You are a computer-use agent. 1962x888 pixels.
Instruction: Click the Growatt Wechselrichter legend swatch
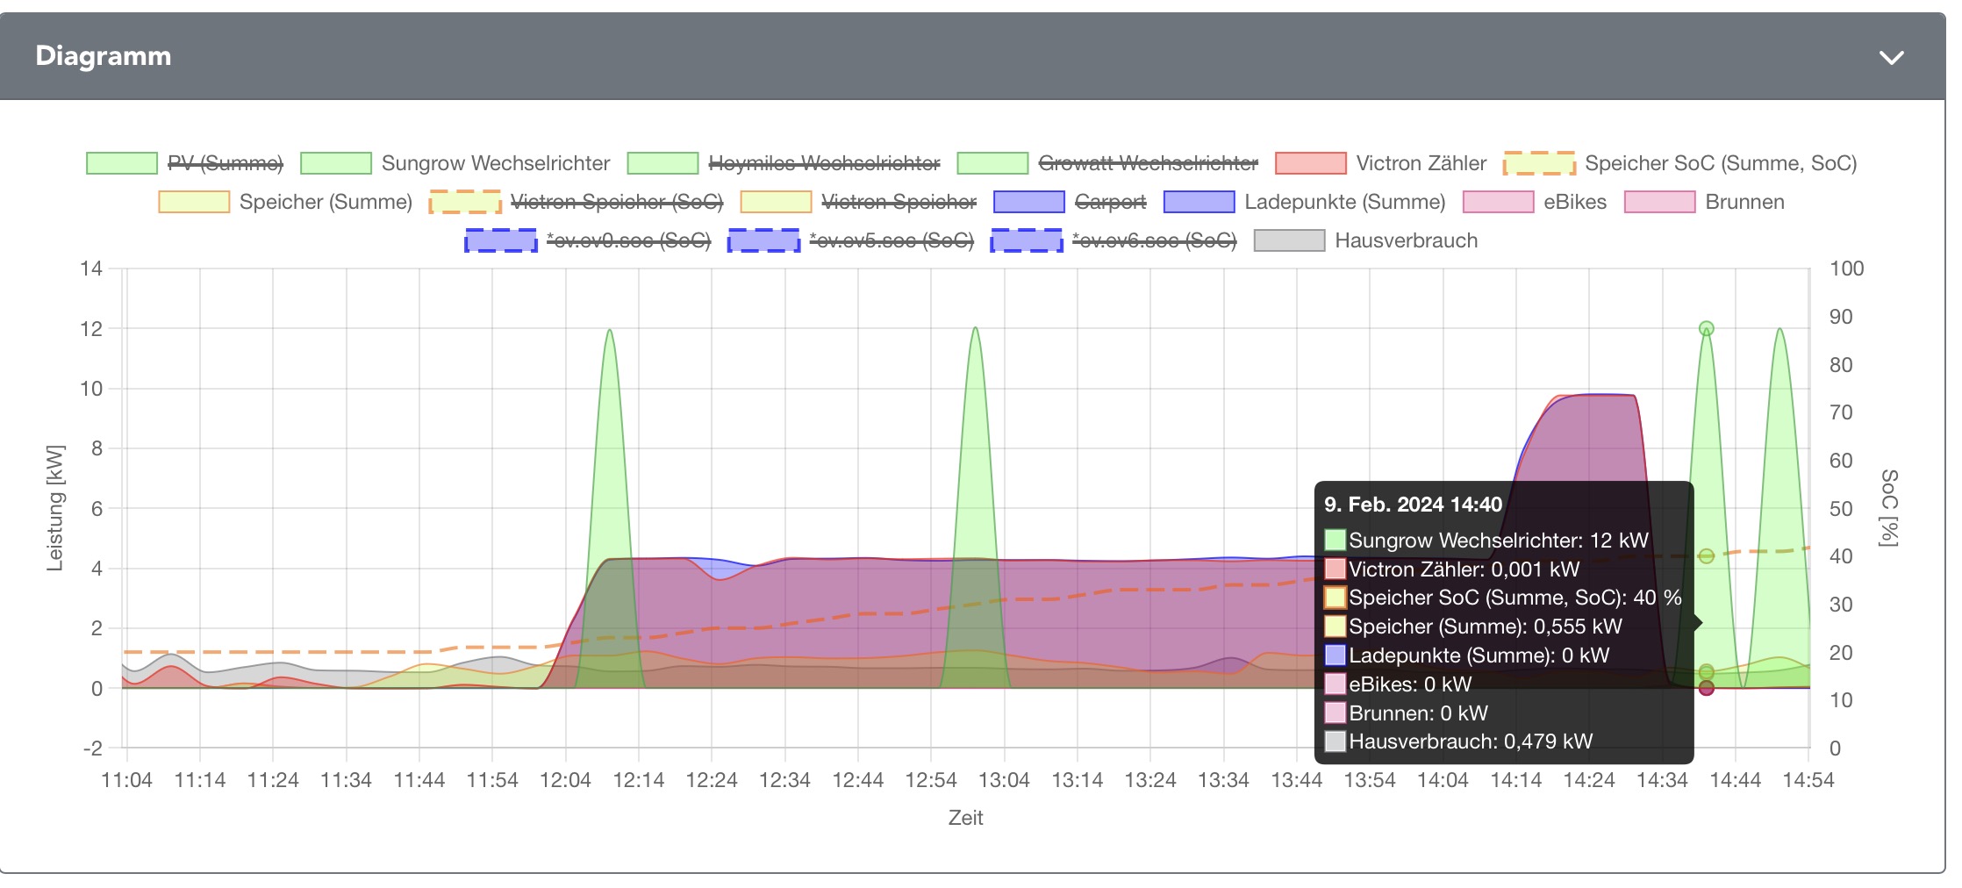coord(992,164)
